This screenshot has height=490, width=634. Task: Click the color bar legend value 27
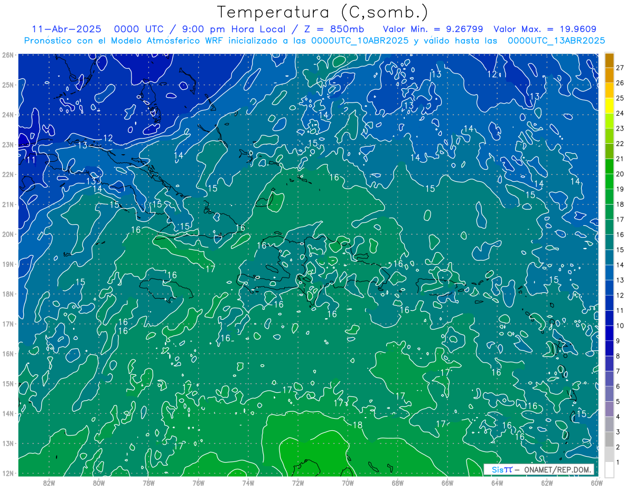click(x=620, y=68)
